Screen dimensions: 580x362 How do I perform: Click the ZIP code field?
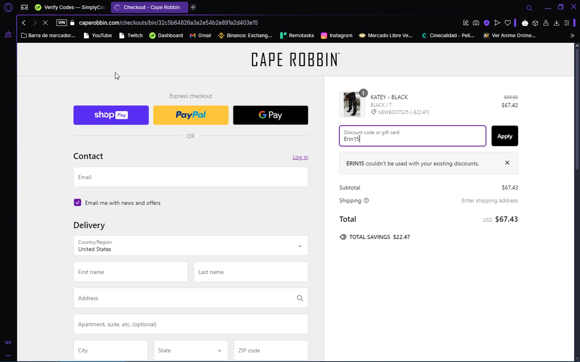(271, 350)
